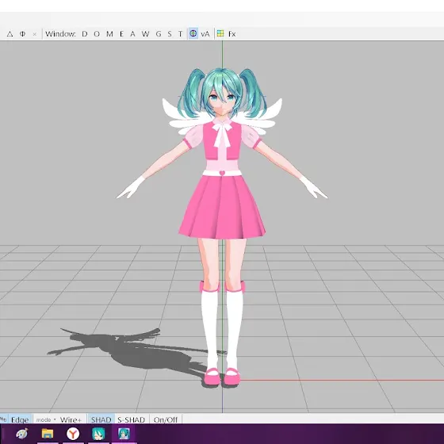Toggle the highlighted circular globe icon

tap(193, 33)
